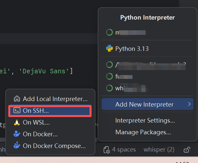
Task: Click the Python logo icon next to Python 3.13
Action: tap(109, 49)
